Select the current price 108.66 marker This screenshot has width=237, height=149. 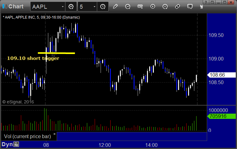tap(221, 75)
